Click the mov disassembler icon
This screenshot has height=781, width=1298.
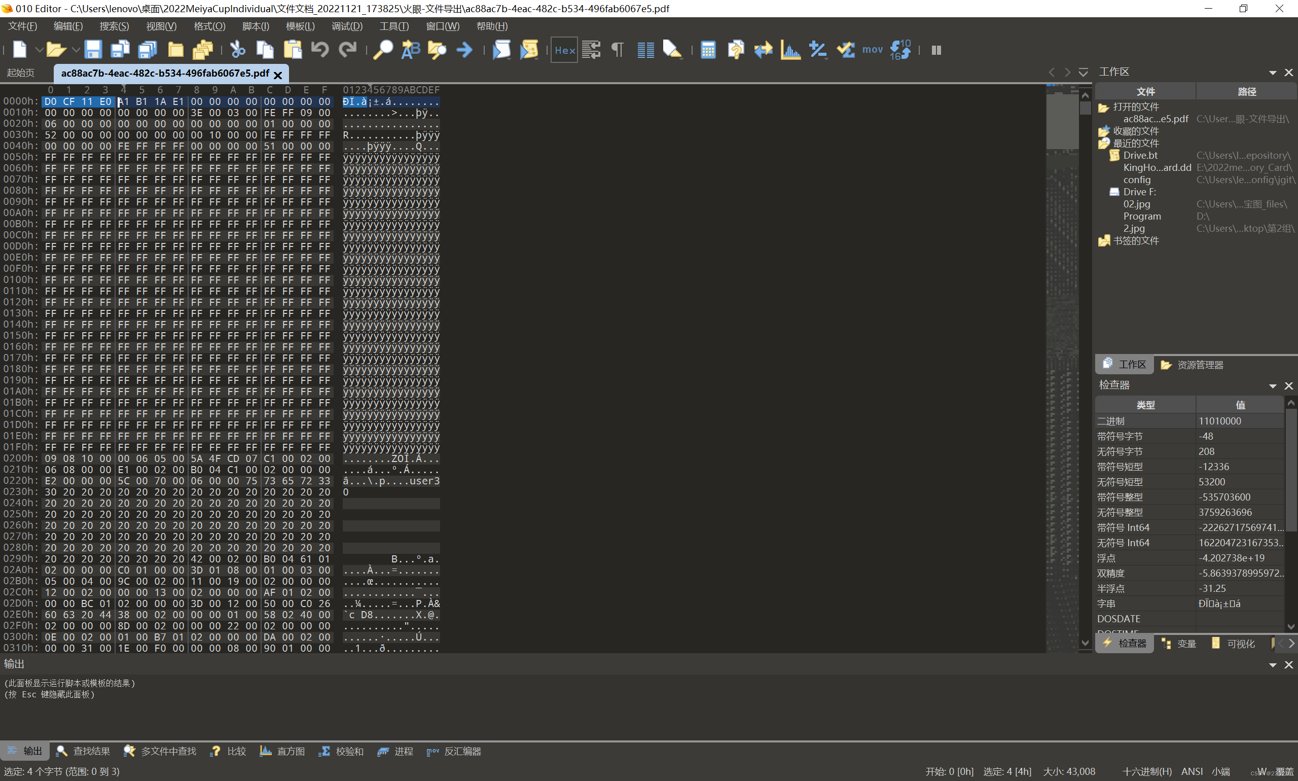[873, 50]
